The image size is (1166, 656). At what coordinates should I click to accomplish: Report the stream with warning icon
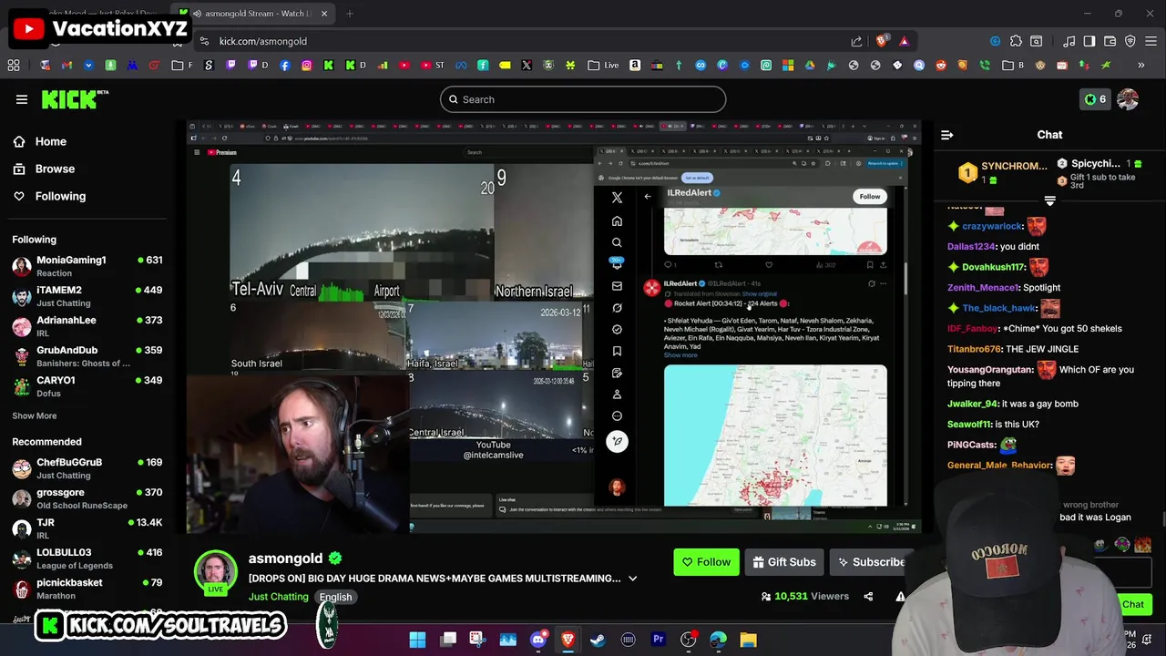(x=900, y=597)
